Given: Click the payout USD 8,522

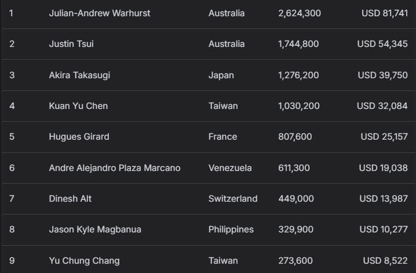Looking at the screenshot, I should pyautogui.click(x=385, y=261).
